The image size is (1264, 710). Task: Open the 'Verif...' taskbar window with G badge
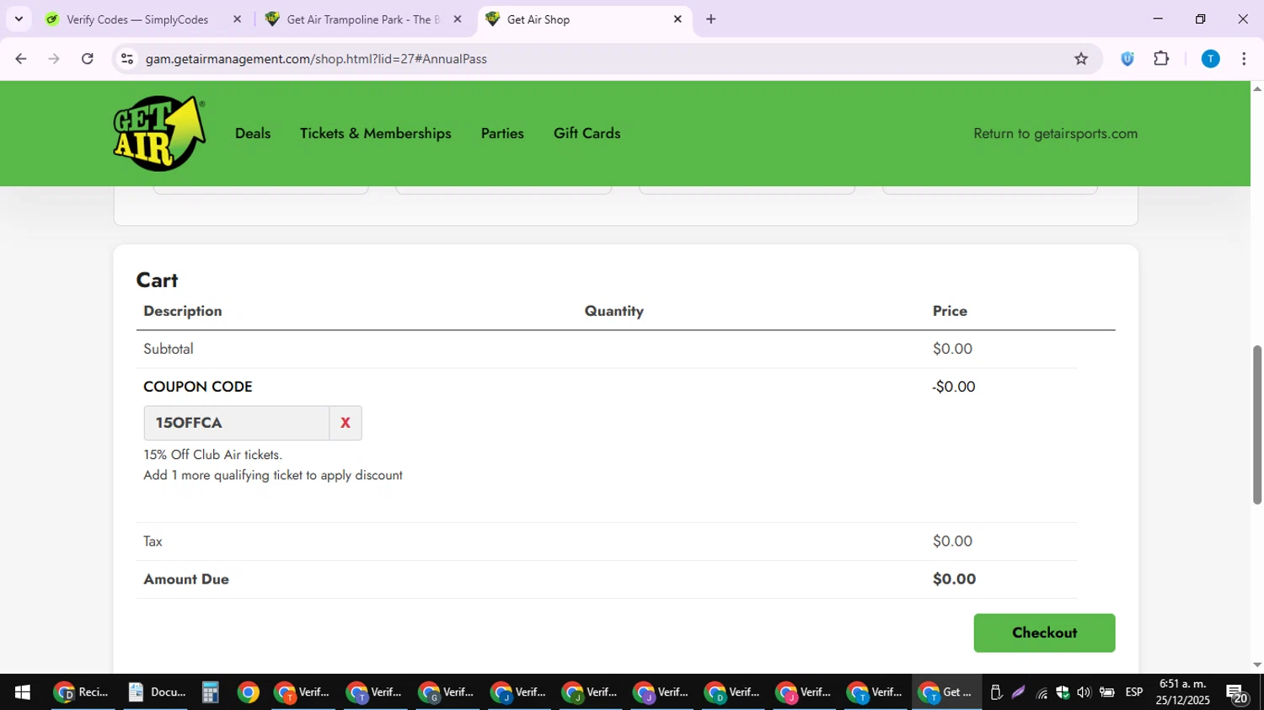point(447,692)
